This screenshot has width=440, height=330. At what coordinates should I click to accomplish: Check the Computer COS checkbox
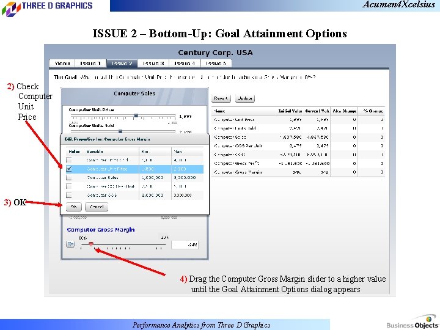pyautogui.click(x=68, y=195)
